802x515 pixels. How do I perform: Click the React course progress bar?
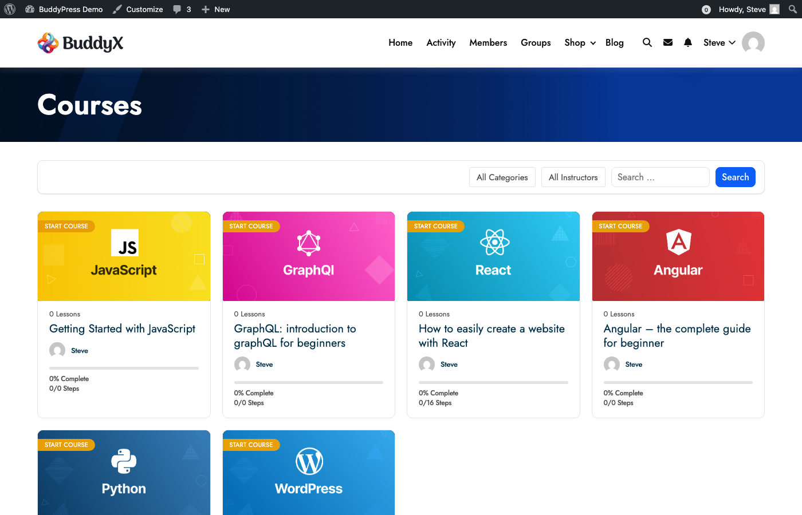[x=493, y=382]
